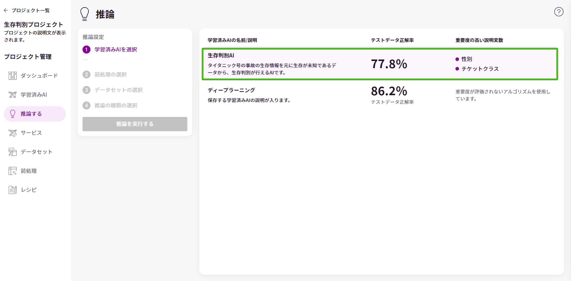Click the lightbulb icon beside 推論する
571x281 pixels.
pyautogui.click(x=13, y=114)
